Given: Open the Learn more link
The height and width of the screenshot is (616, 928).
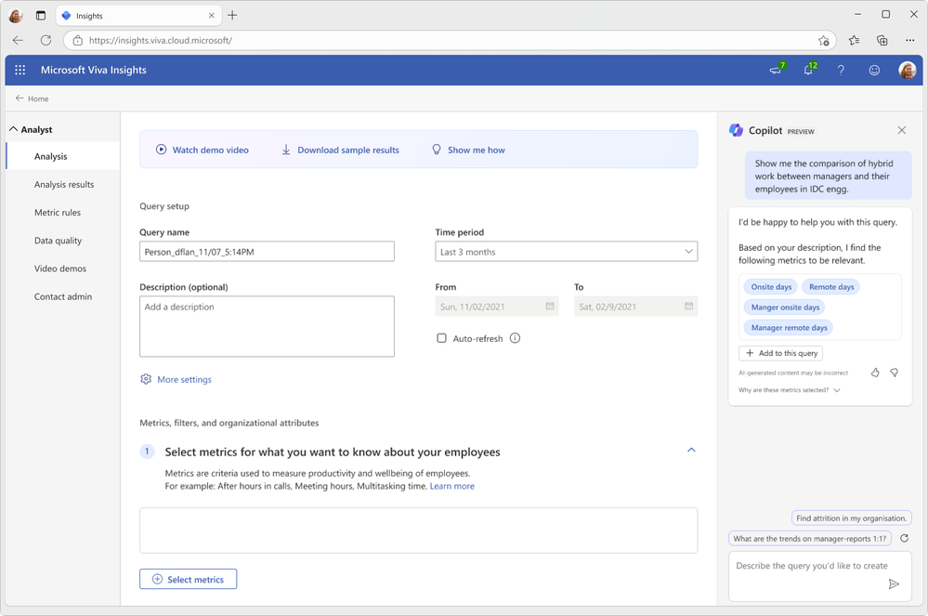Looking at the screenshot, I should (x=451, y=486).
